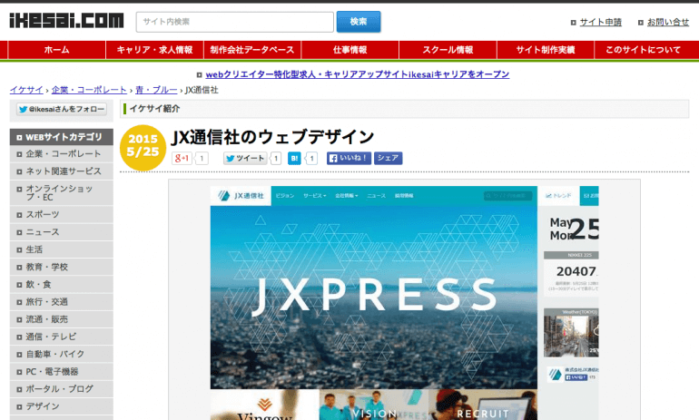Click the yellow 2015 5/25 date badge
Screen dimensions: 699x420
coord(143,148)
